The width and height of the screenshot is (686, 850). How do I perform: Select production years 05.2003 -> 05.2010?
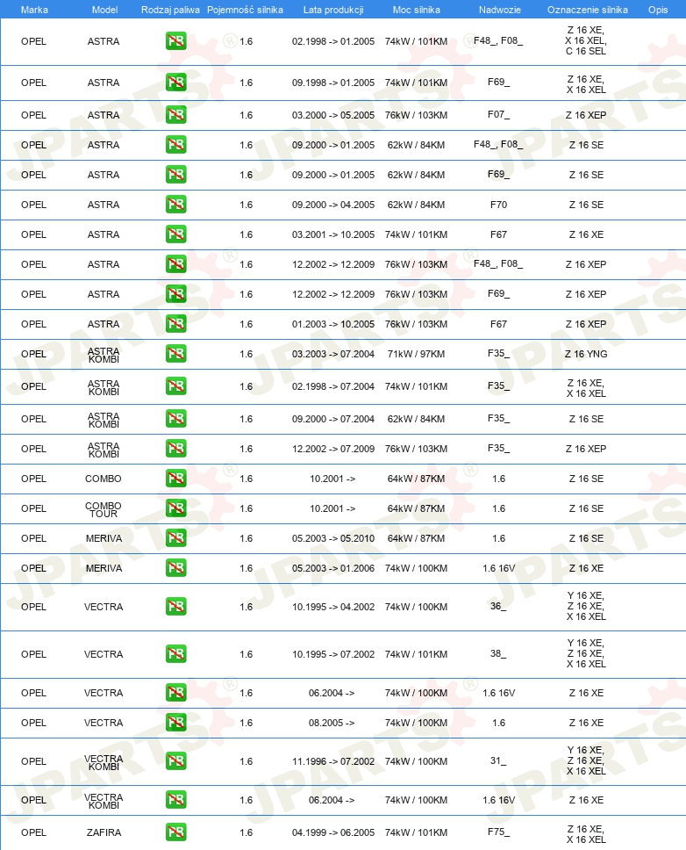[333, 538]
